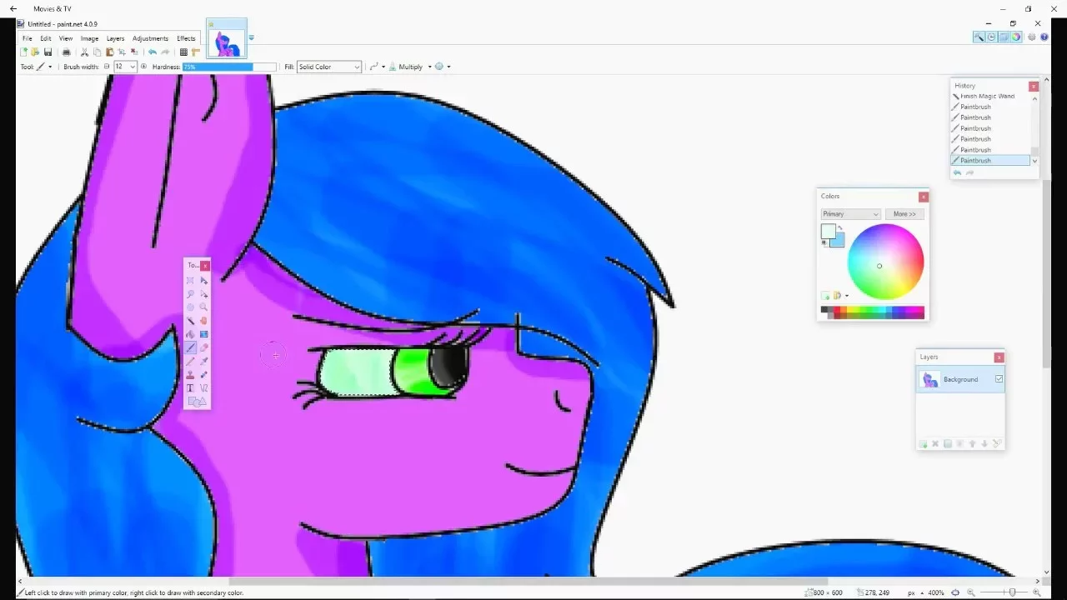Open the Edit menu
The height and width of the screenshot is (600, 1067).
point(46,38)
